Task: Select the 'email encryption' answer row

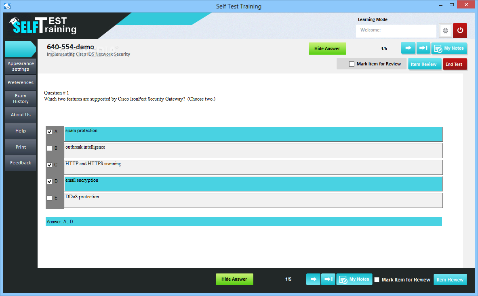Action: click(253, 184)
